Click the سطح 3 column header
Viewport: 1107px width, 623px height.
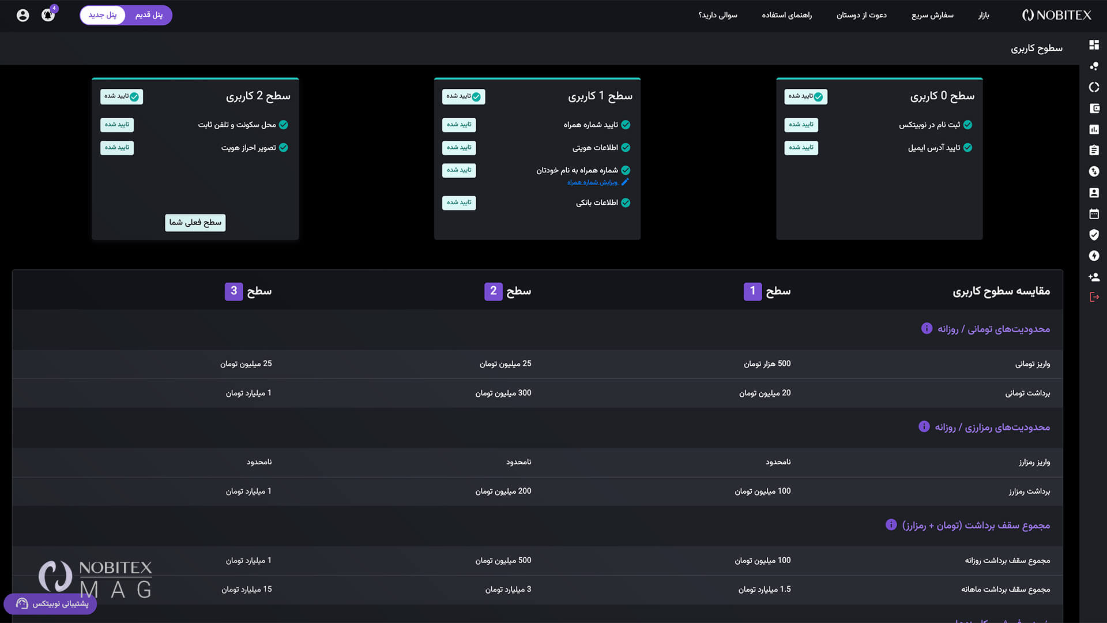pos(248,291)
